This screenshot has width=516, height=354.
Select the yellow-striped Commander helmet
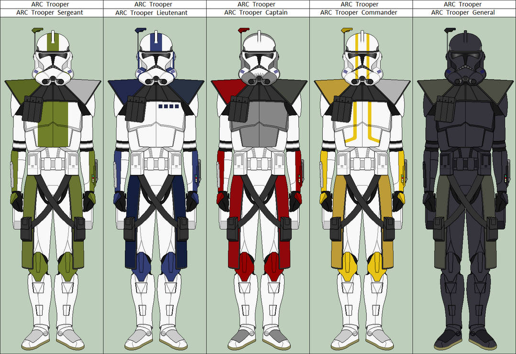pos(362,58)
